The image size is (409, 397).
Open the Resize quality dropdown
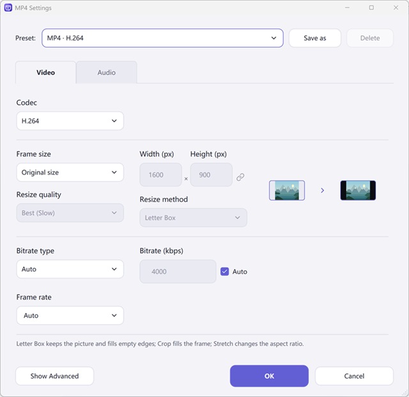pos(70,213)
